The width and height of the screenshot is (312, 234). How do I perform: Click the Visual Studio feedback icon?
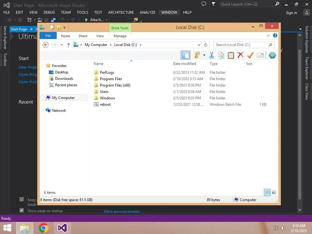(204, 4)
